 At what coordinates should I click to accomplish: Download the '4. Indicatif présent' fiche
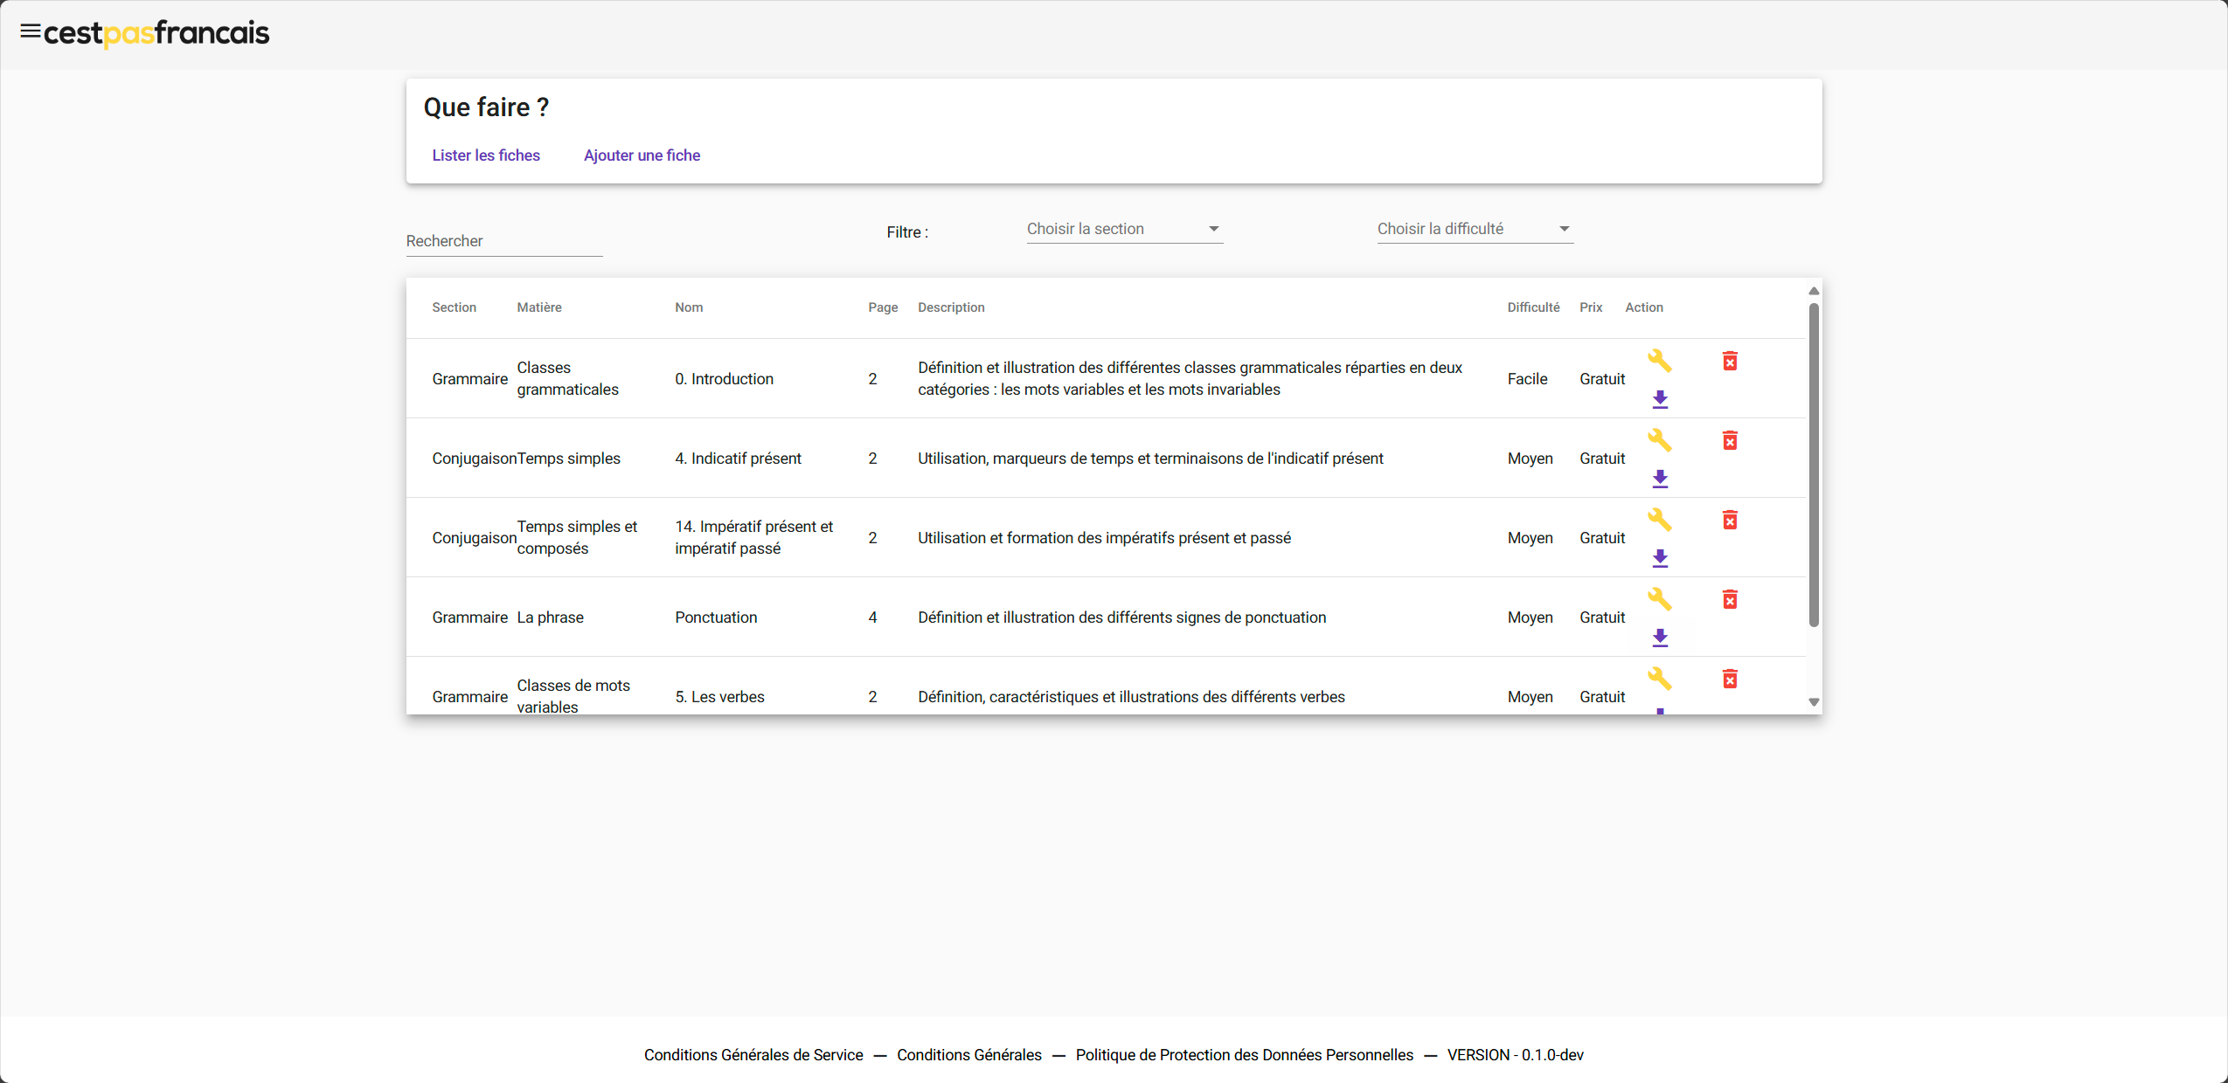tap(1660, 479)
